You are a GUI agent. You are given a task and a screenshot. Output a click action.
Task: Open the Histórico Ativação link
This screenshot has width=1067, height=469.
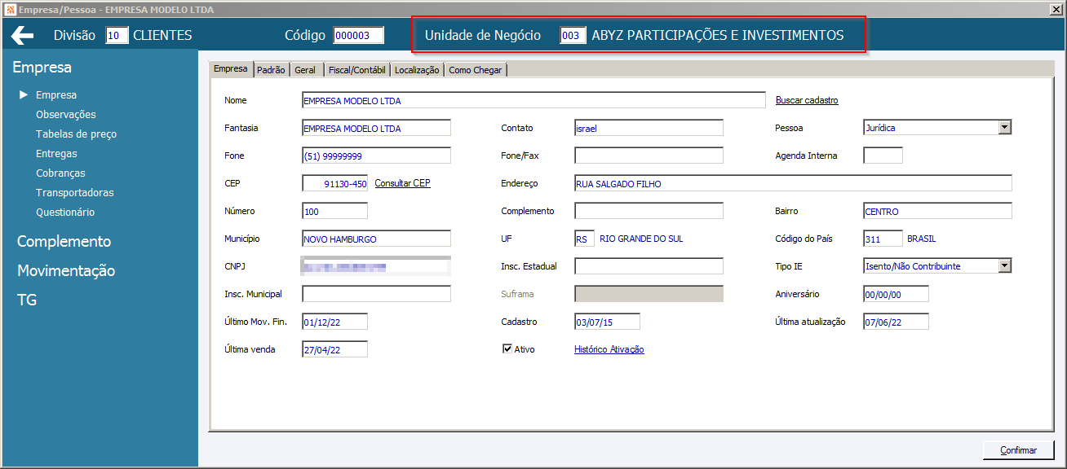[x=609, y=349]
